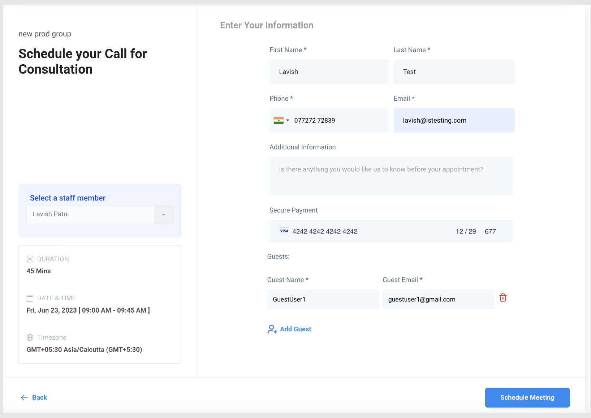Click the Visa card brand icon
591x418 pixels.
[x=284, y=231]
